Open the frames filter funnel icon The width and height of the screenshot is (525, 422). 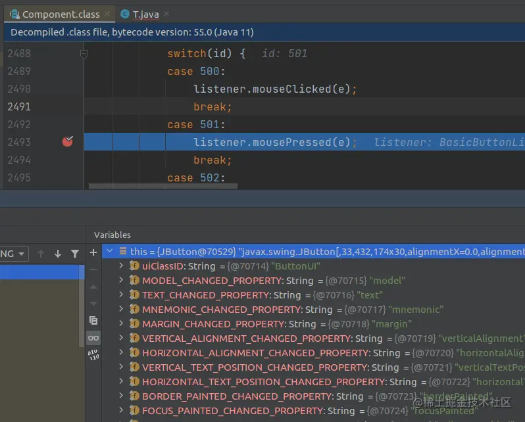pos(75,254)
